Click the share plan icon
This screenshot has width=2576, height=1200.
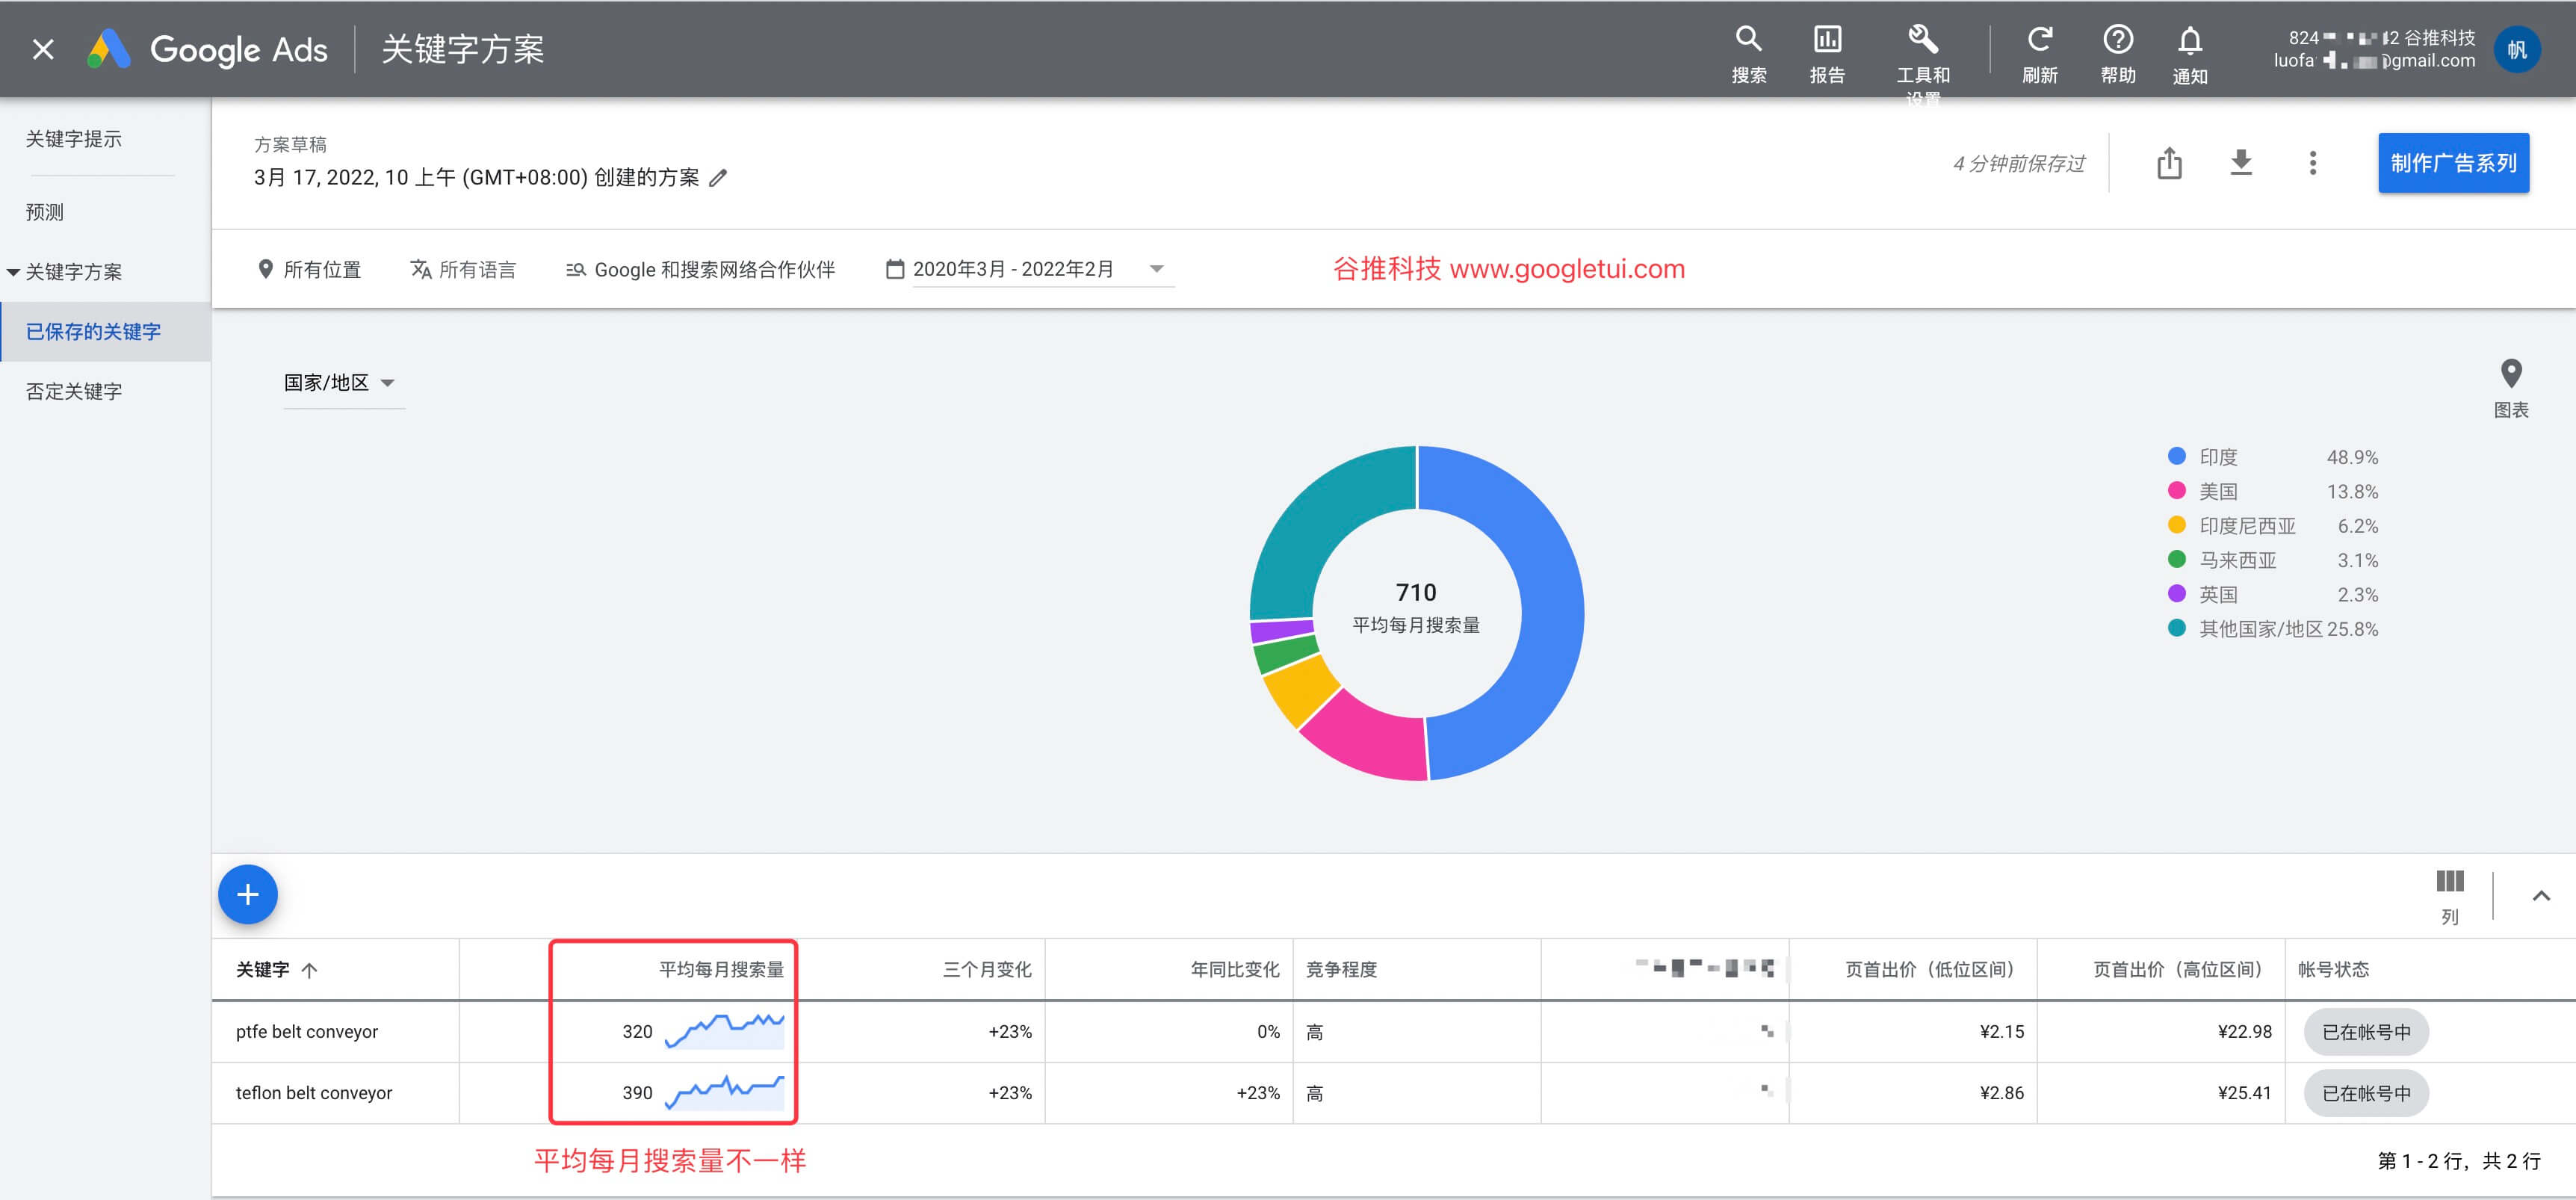coord(2169,163)
